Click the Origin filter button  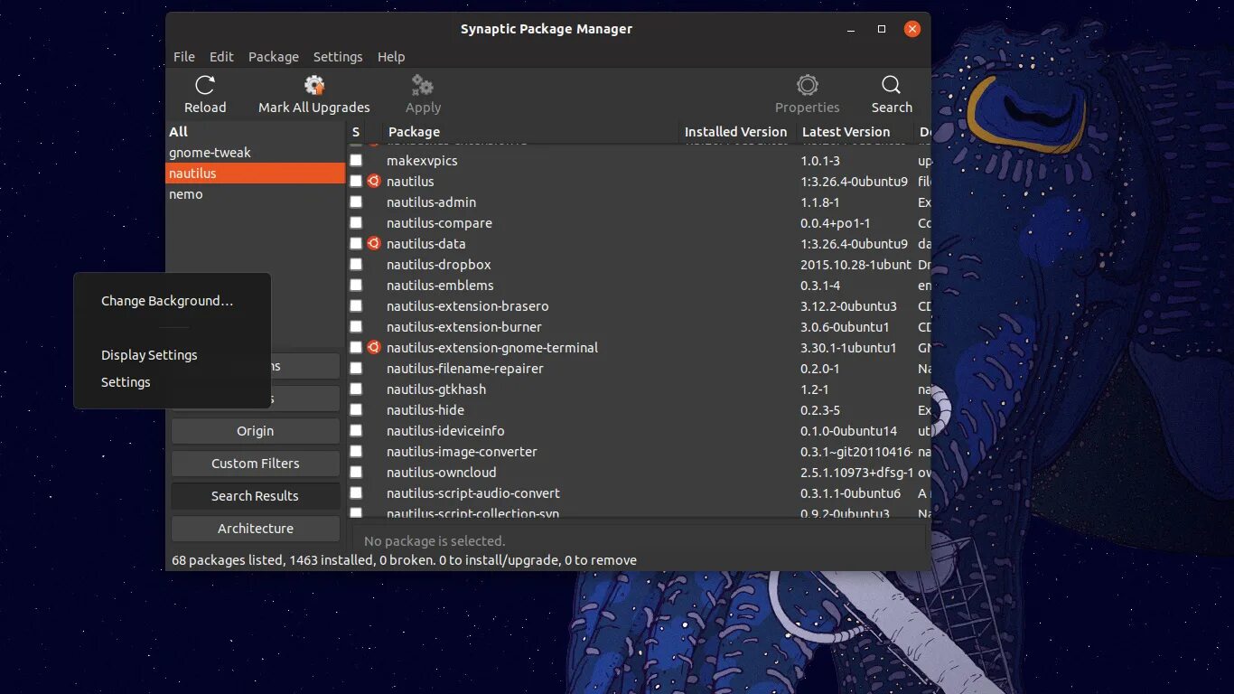point(256,431)
